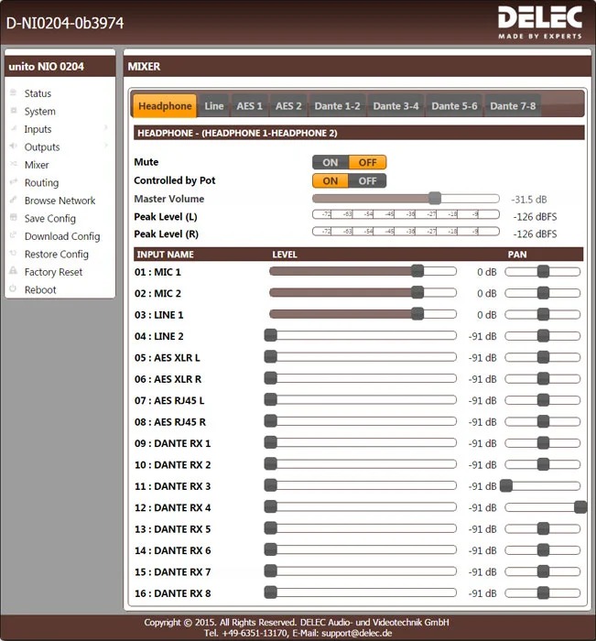Click the Download Config link
This screenshot has height=641, width=596.
(x=62, y=236)
